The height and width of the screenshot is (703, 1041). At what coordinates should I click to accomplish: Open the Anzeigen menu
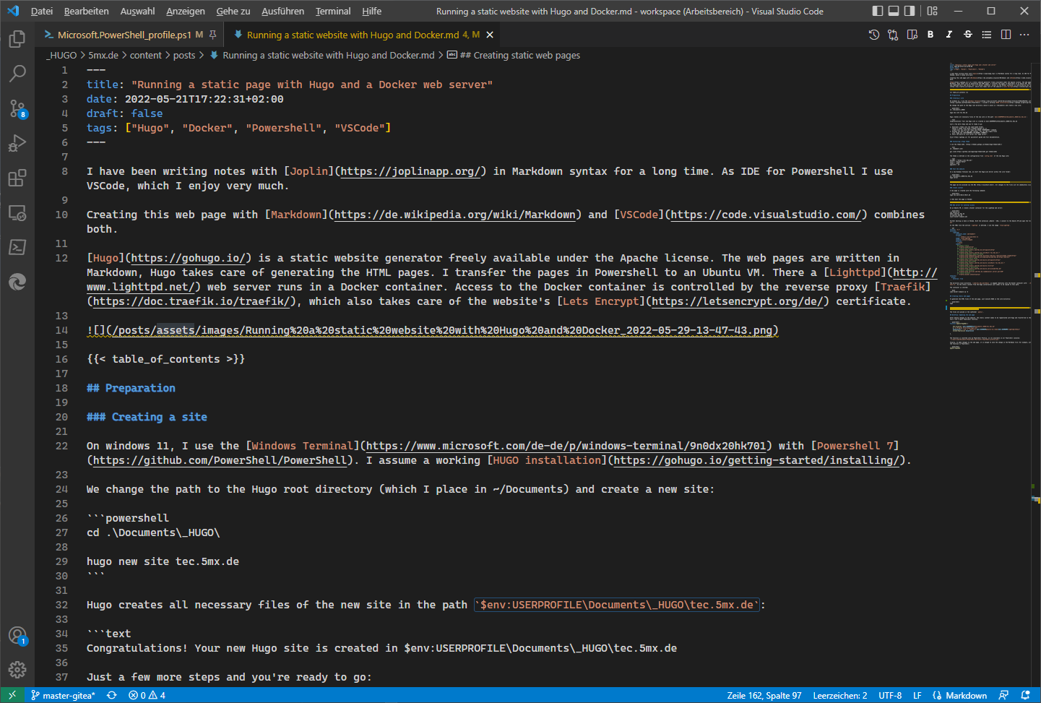pos(186,11)
